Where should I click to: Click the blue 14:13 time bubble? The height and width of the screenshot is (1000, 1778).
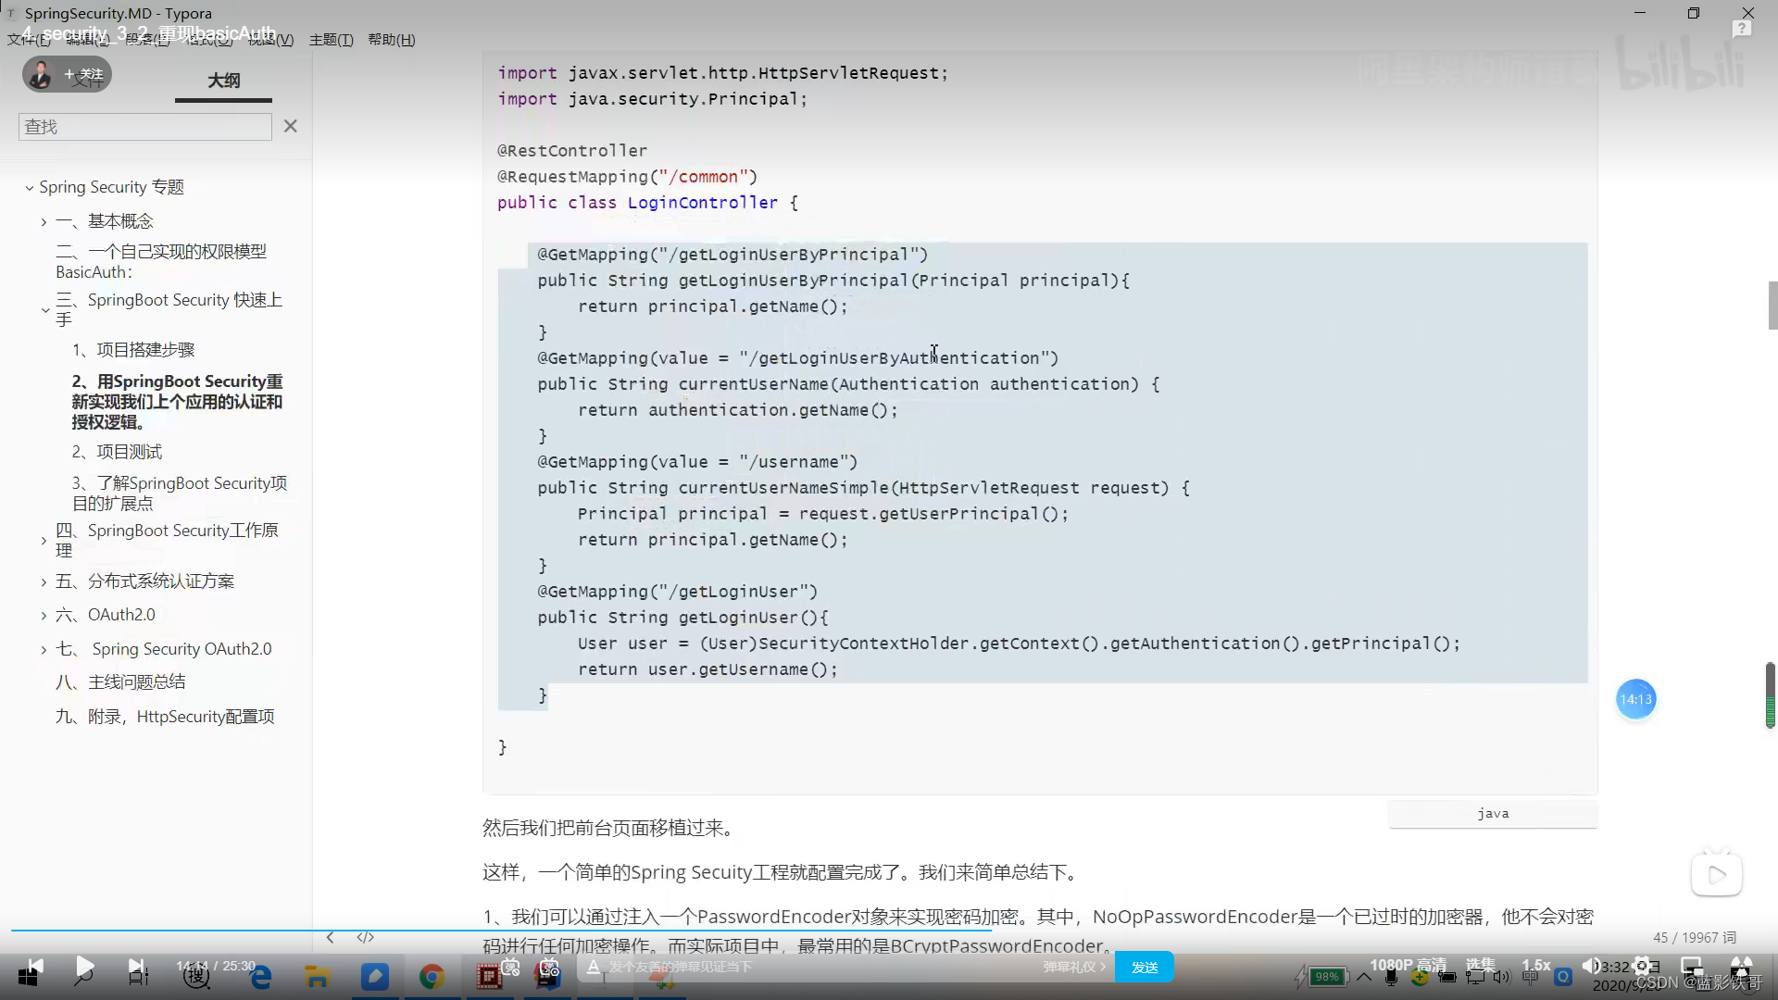1635,699
